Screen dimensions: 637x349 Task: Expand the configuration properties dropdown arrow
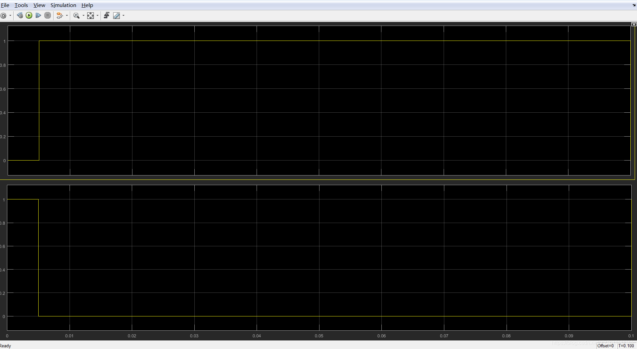tap(10, 16)
